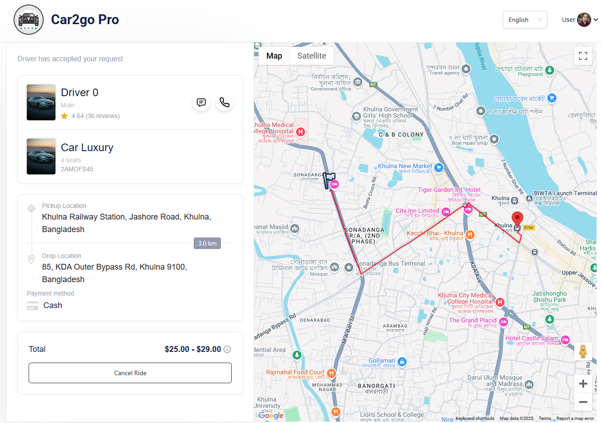
Task: Click The Grand Placid hotel marker
Action: point(504,322)
